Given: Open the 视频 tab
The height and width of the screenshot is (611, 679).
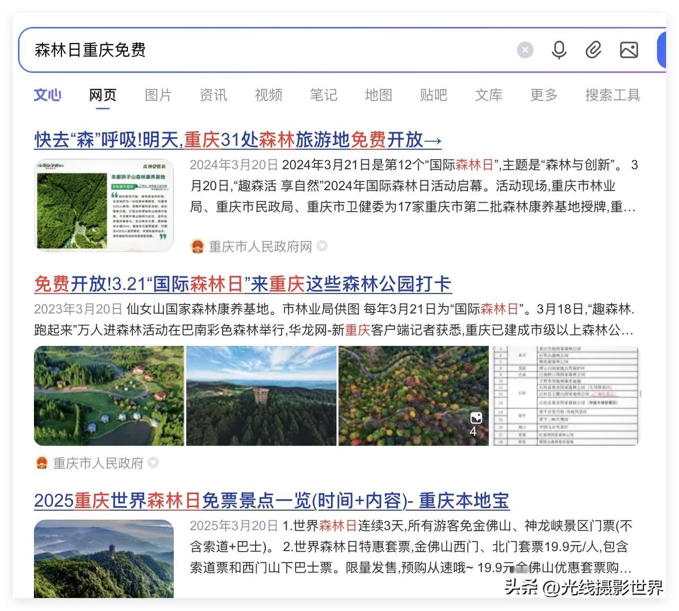Looking at the screenshot, I should click(268, 95).
